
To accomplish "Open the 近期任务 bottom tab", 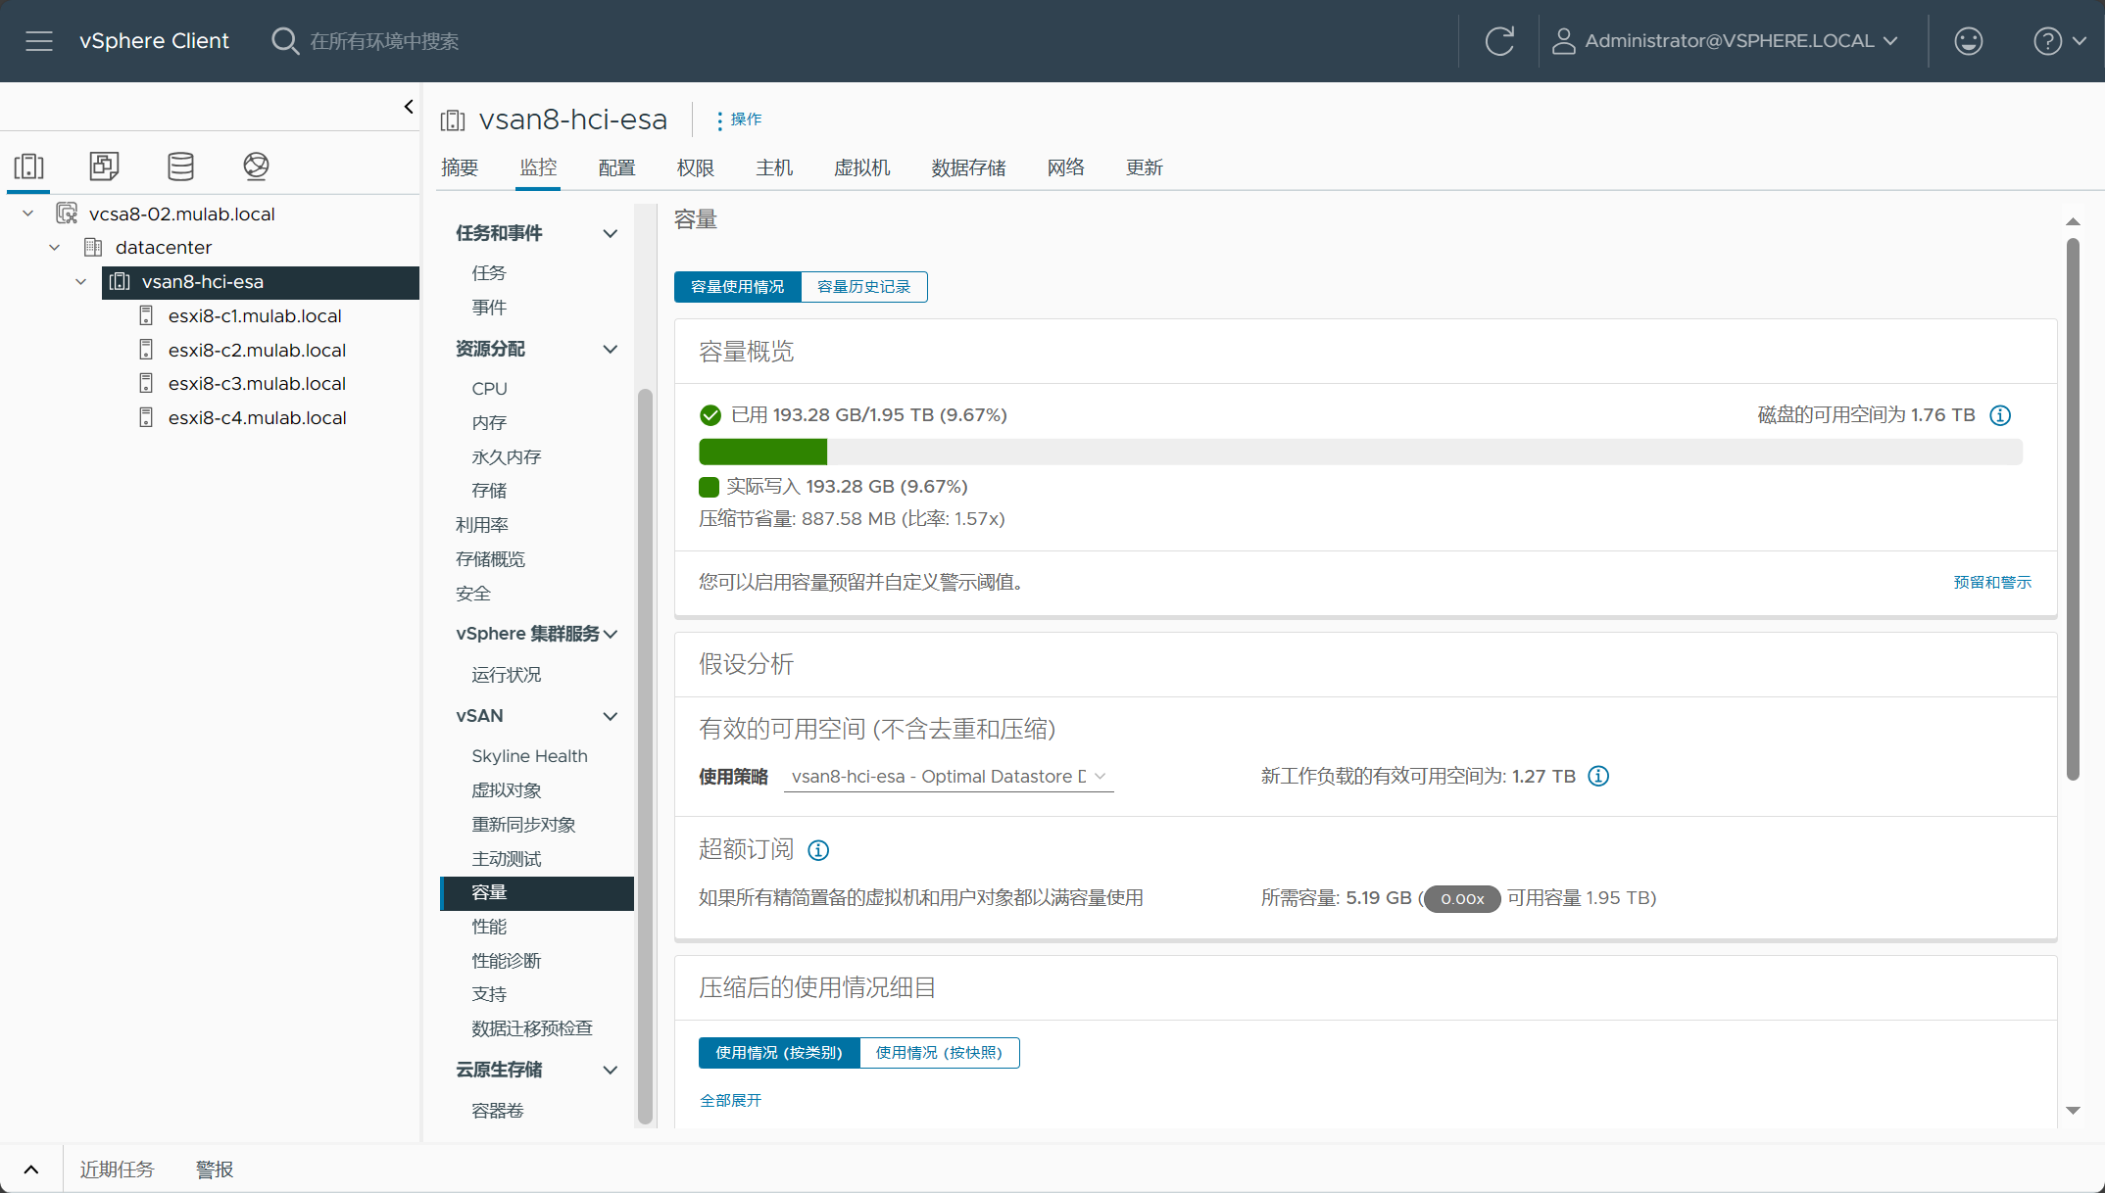I will tap(117, 1169).
